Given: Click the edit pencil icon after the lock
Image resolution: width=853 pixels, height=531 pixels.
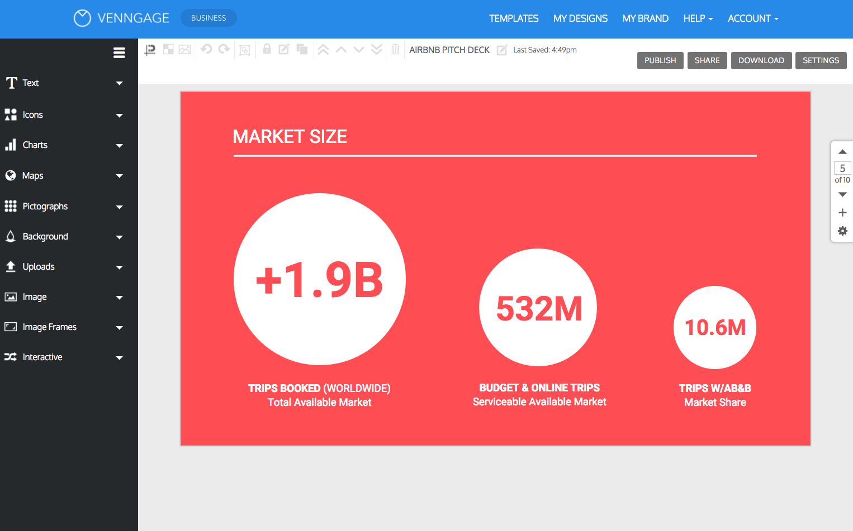Looking at the screenshot, I should (284, 49).
